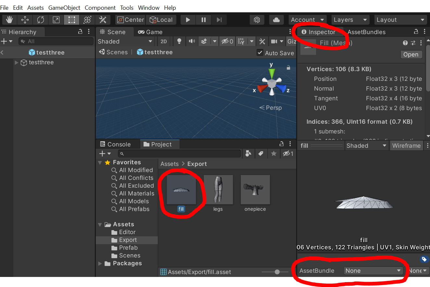This screenshot has width=430, height=287.
Task: Select the Hand tool
Action: coord(9,20)
